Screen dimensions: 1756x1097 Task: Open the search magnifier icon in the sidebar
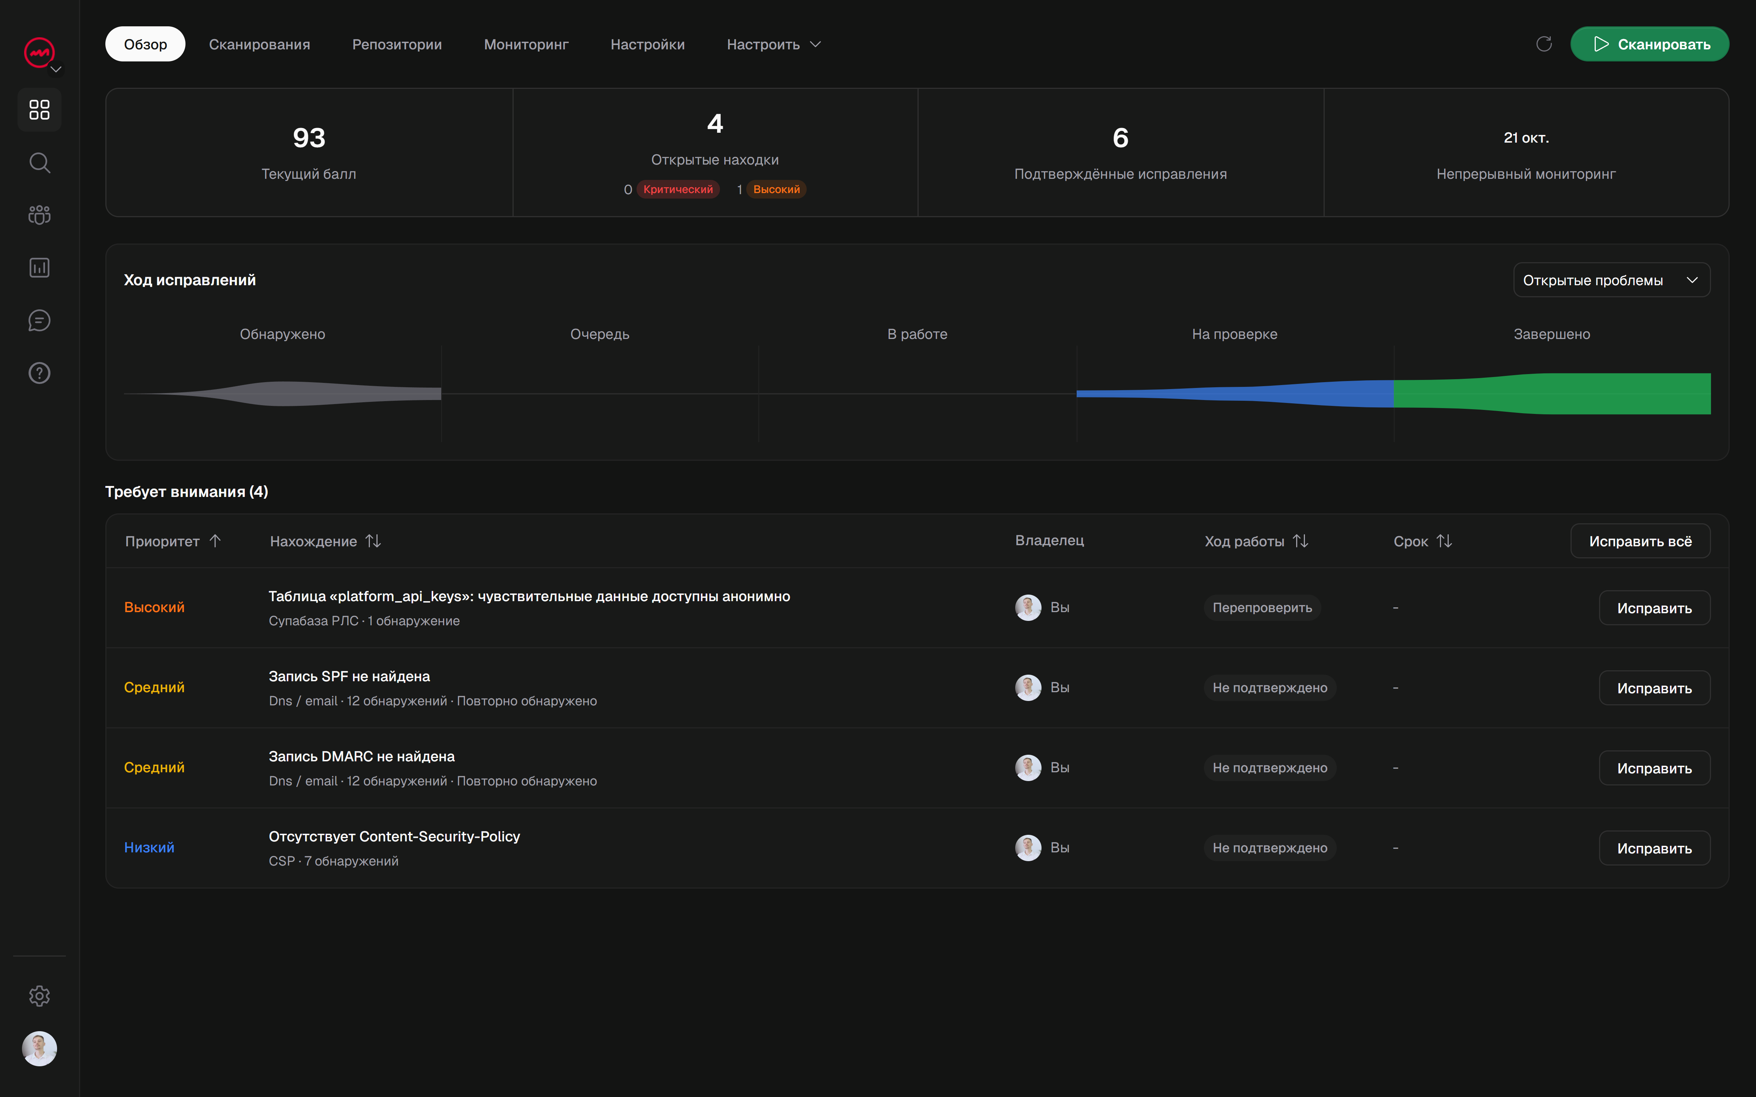(x=39, y=162)
